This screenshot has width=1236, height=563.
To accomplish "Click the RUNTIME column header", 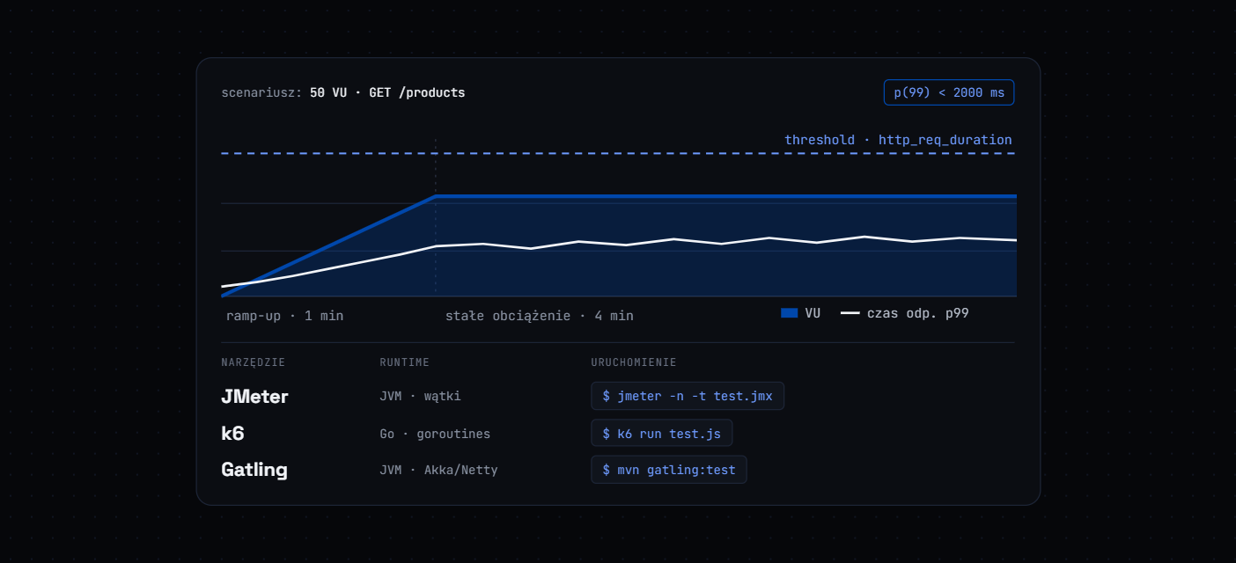I will tap(405, 362).
